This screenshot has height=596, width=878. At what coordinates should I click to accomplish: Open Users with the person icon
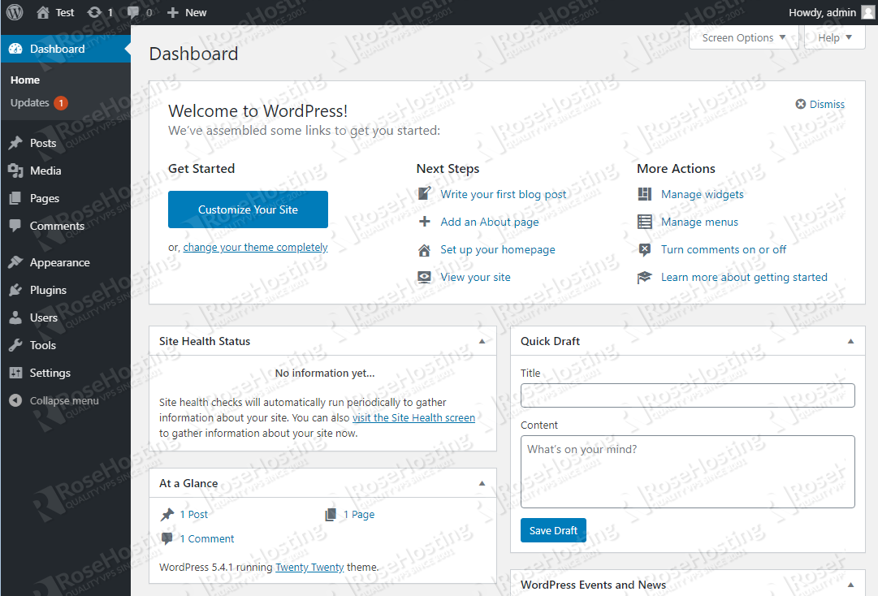[x=17, y=317]
